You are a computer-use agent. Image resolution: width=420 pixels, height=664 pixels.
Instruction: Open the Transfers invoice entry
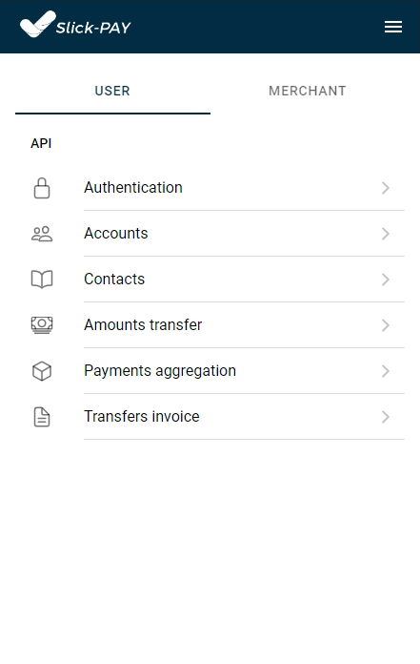tap(210, 417)
